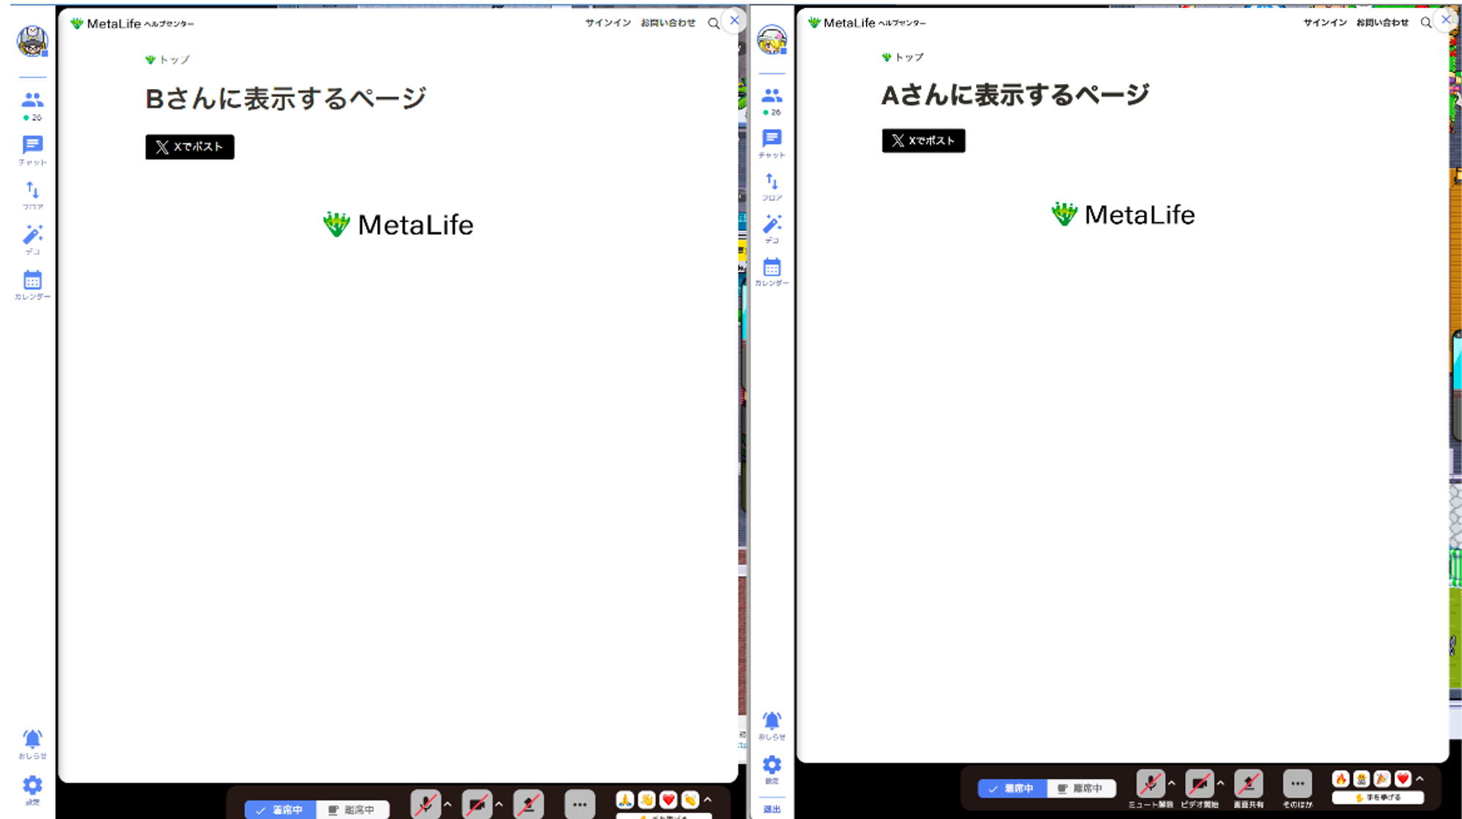The image size is (1462, 819).
Task: Open the フロア switcher in the right window
Action: (772, 186)
